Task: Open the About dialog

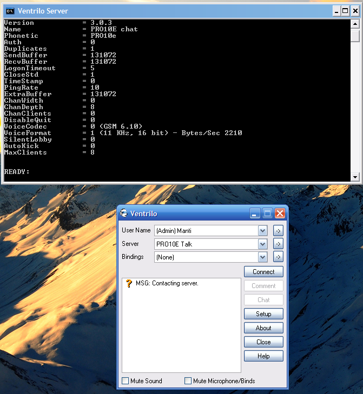Action: coord(263,328)
